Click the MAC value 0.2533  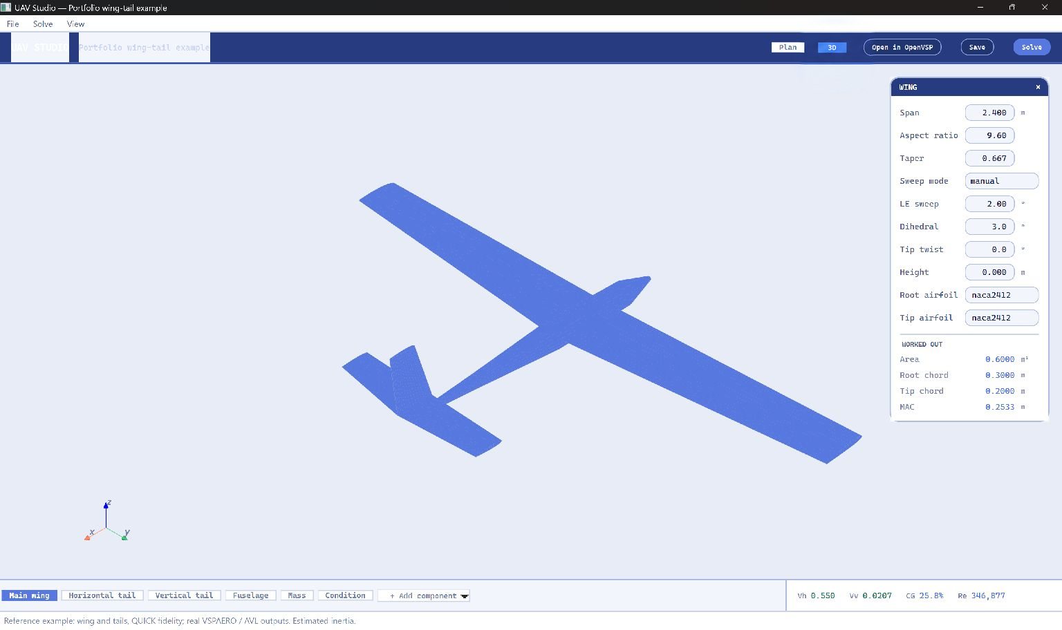click(1000, 407)
